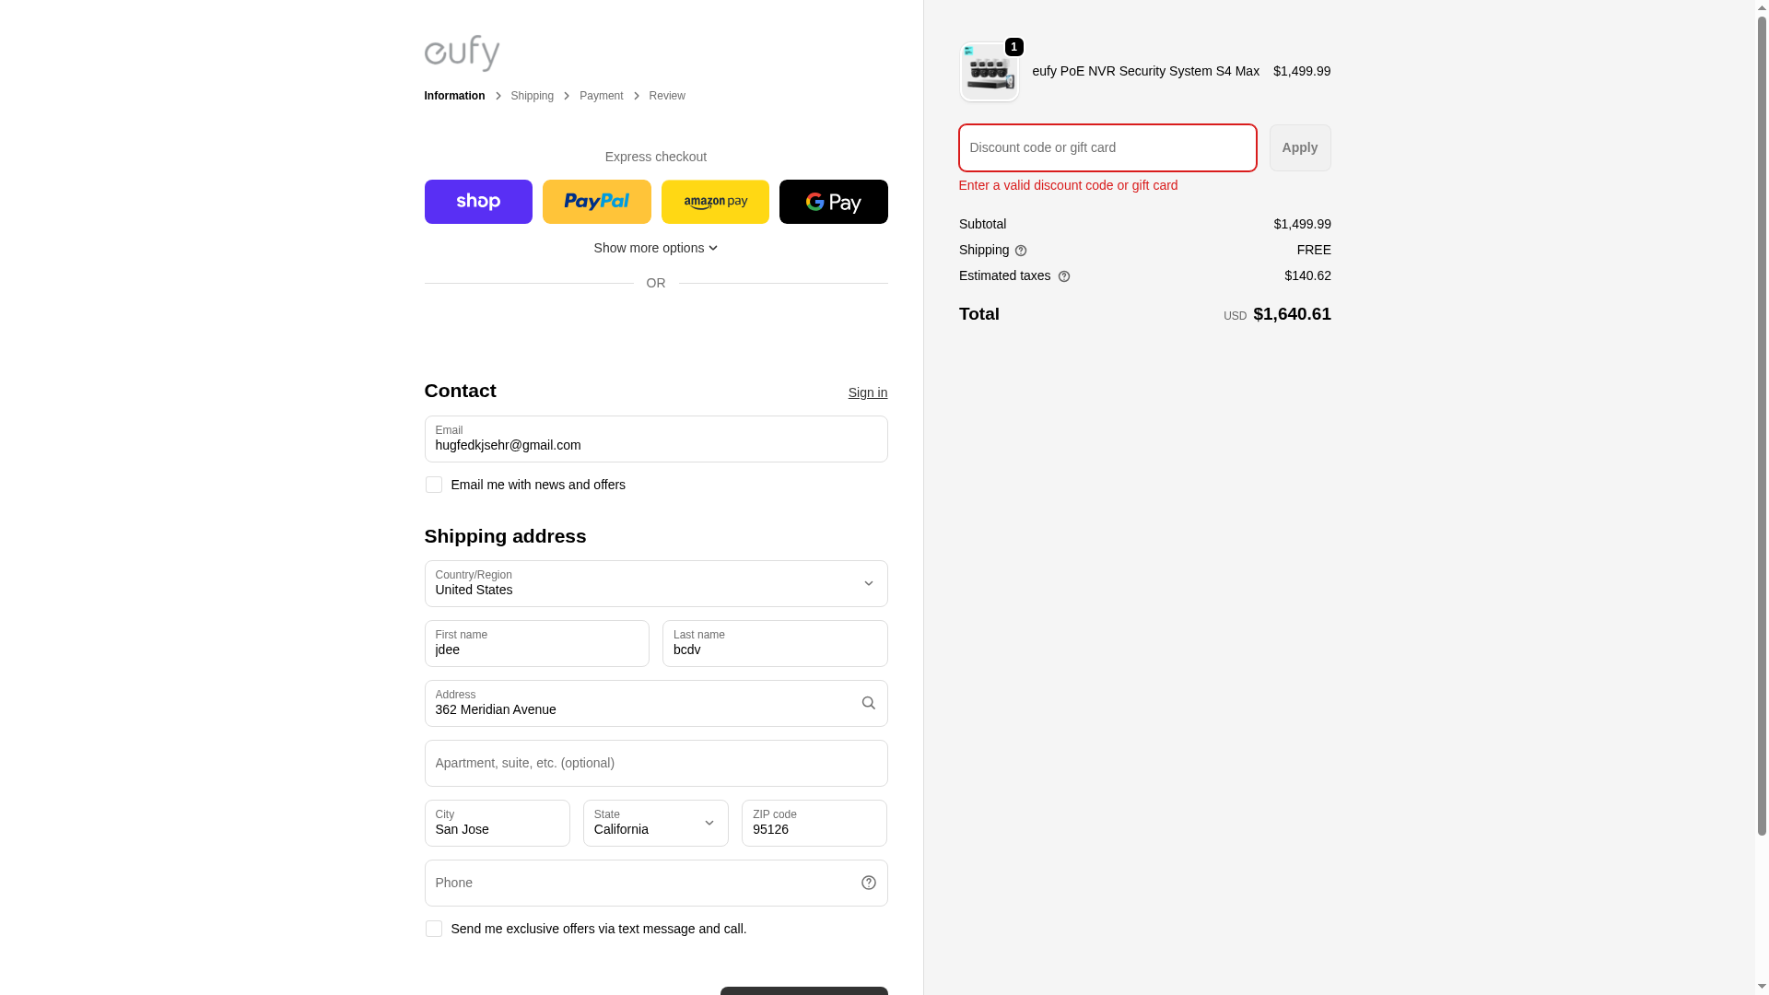Show shipping info tooltip icon
The height and width of the screenshot is (995, 1769).
[1021, 251]
